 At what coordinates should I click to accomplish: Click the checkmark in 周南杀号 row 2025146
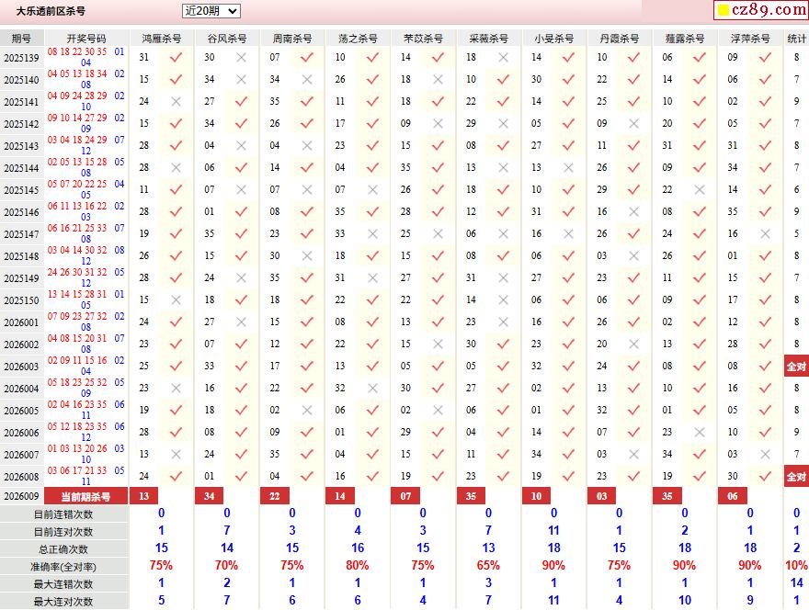307,211
